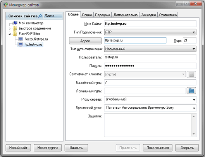Select flector.firstvps.ru in the site tree

[x=36, y=39]
